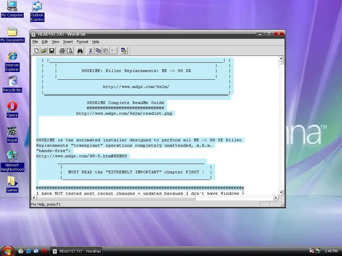This screenshot has height=256, width=342.
Task: Select the Opera desktop shortcut
Action: click(12, 109)
